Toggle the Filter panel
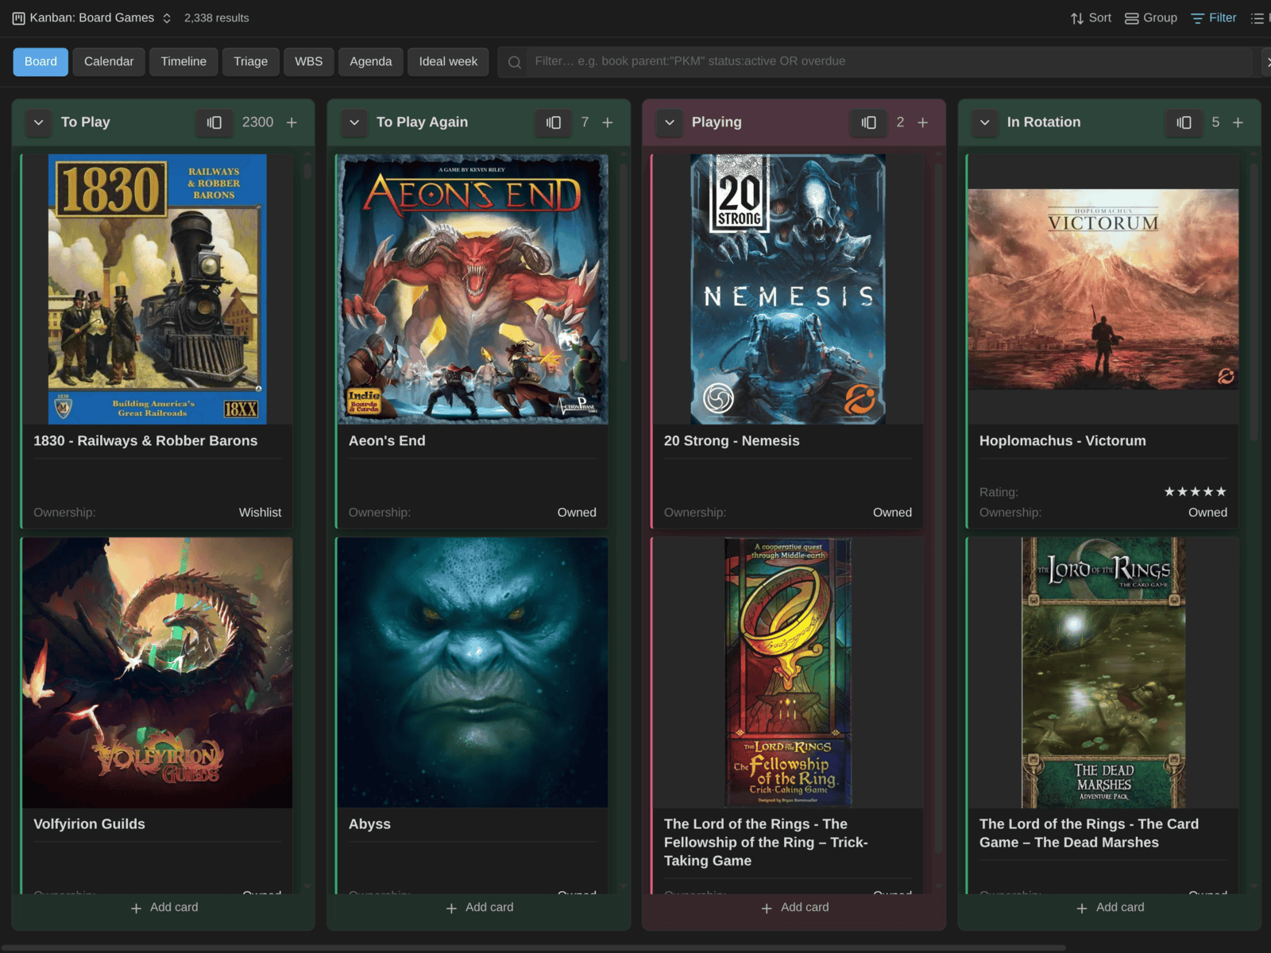 click(1214, 17)
